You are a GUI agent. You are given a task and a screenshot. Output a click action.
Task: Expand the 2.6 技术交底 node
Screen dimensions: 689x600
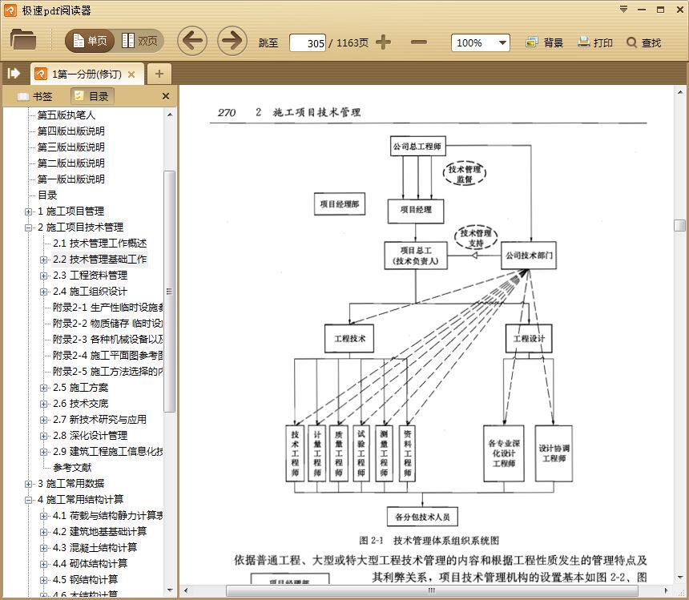point(43,404)
